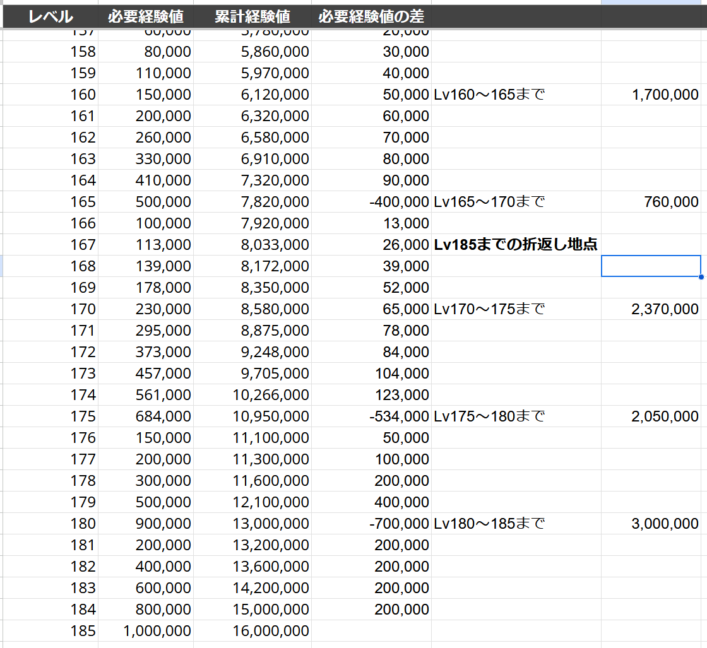The image size is (707, 648).
Task: Select cell with value 178,000
Action: [x=146, y=288]
